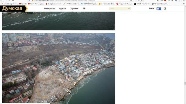Submit search with the enter arrow icon

129,9
